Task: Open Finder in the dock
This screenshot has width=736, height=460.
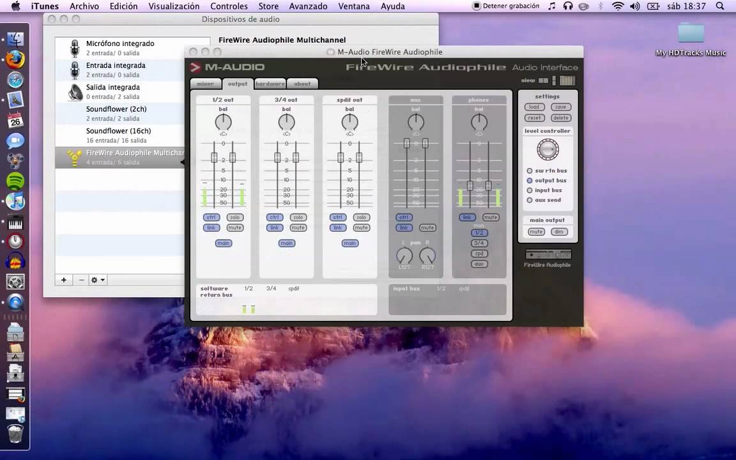Action: (x=15, y=40)
